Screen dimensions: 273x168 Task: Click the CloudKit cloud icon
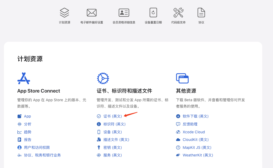coord(178,140)
